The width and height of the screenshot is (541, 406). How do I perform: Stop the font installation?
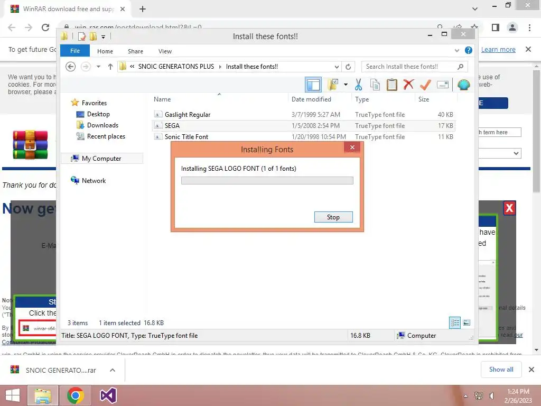[x=333, y=217]
